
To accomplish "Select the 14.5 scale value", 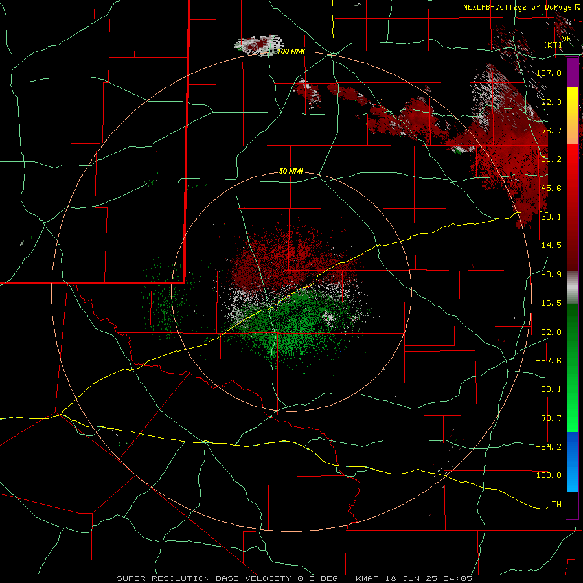I will click(x=551, y=246).
